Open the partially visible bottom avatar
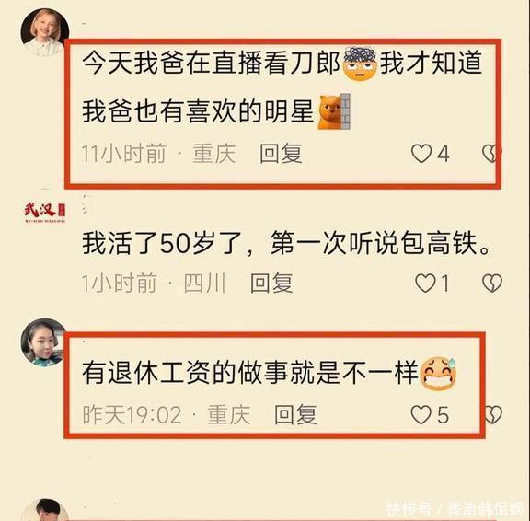Image resolution: width=530 pixels, height=521 pixels. [45, 510]
